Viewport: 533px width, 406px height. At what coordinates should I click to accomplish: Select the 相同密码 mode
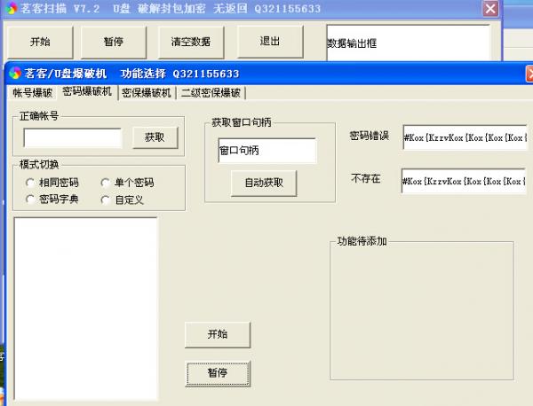pos(52,183)
